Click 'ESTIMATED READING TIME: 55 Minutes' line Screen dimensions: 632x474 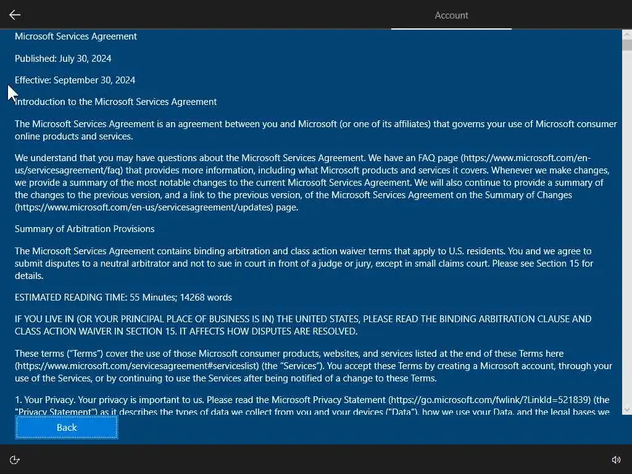123,297
